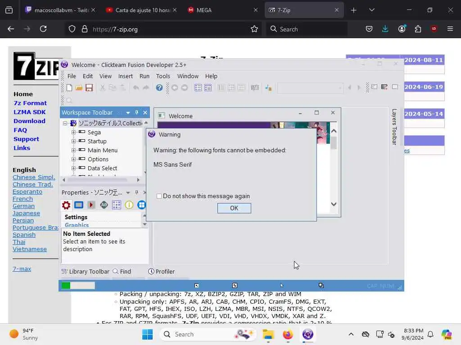Open the Edit menu in Fusion
This screenshot has width=461, height=345.
(88, 76)
